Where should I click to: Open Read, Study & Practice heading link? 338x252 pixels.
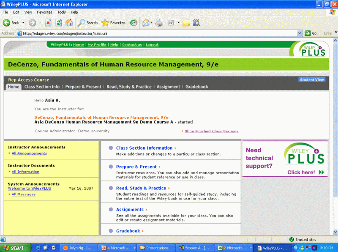141,188
